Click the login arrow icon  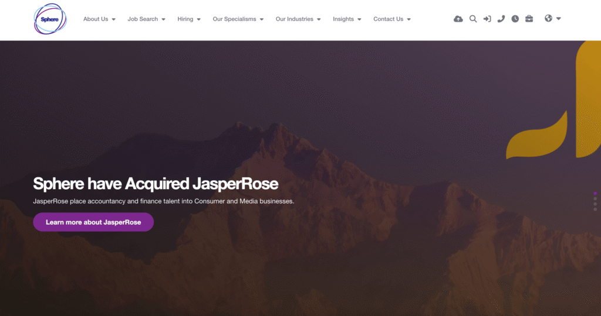click(x=487, y=19)
